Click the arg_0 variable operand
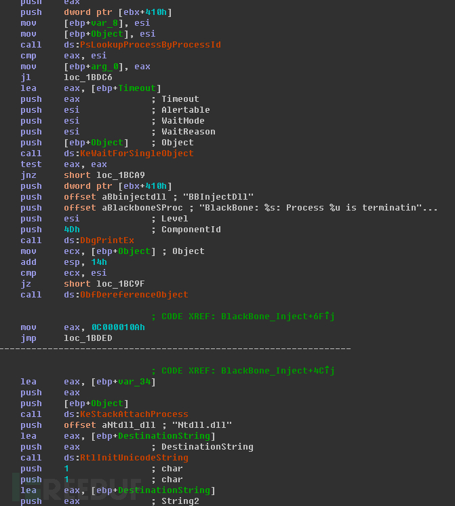The width and height of the screenshot is (455, 506). 104,67
